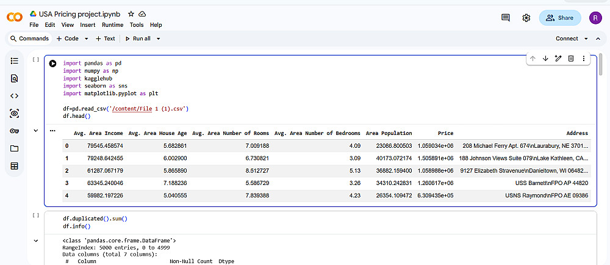
Task: Click the 'Avg. Area House Age' column header
Action: tap(157, 133)
